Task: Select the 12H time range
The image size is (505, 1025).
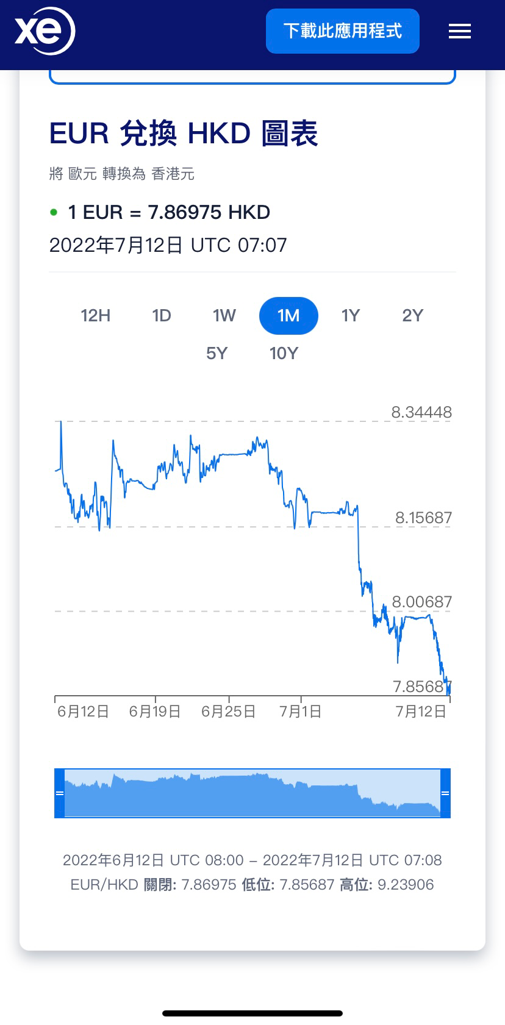Action: click(x=96, y=315)
